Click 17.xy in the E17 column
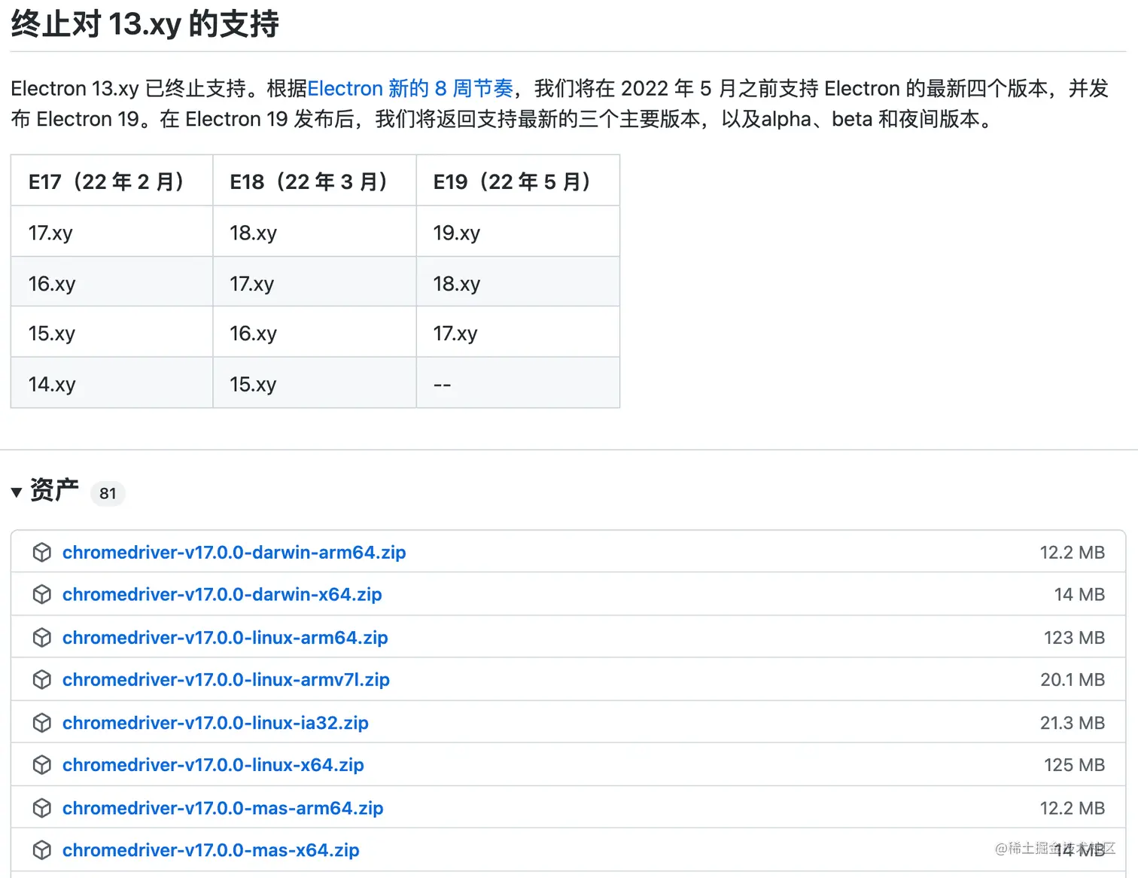Image resolution: width=1138 pixels, height=878 pixels. [112, 232]
